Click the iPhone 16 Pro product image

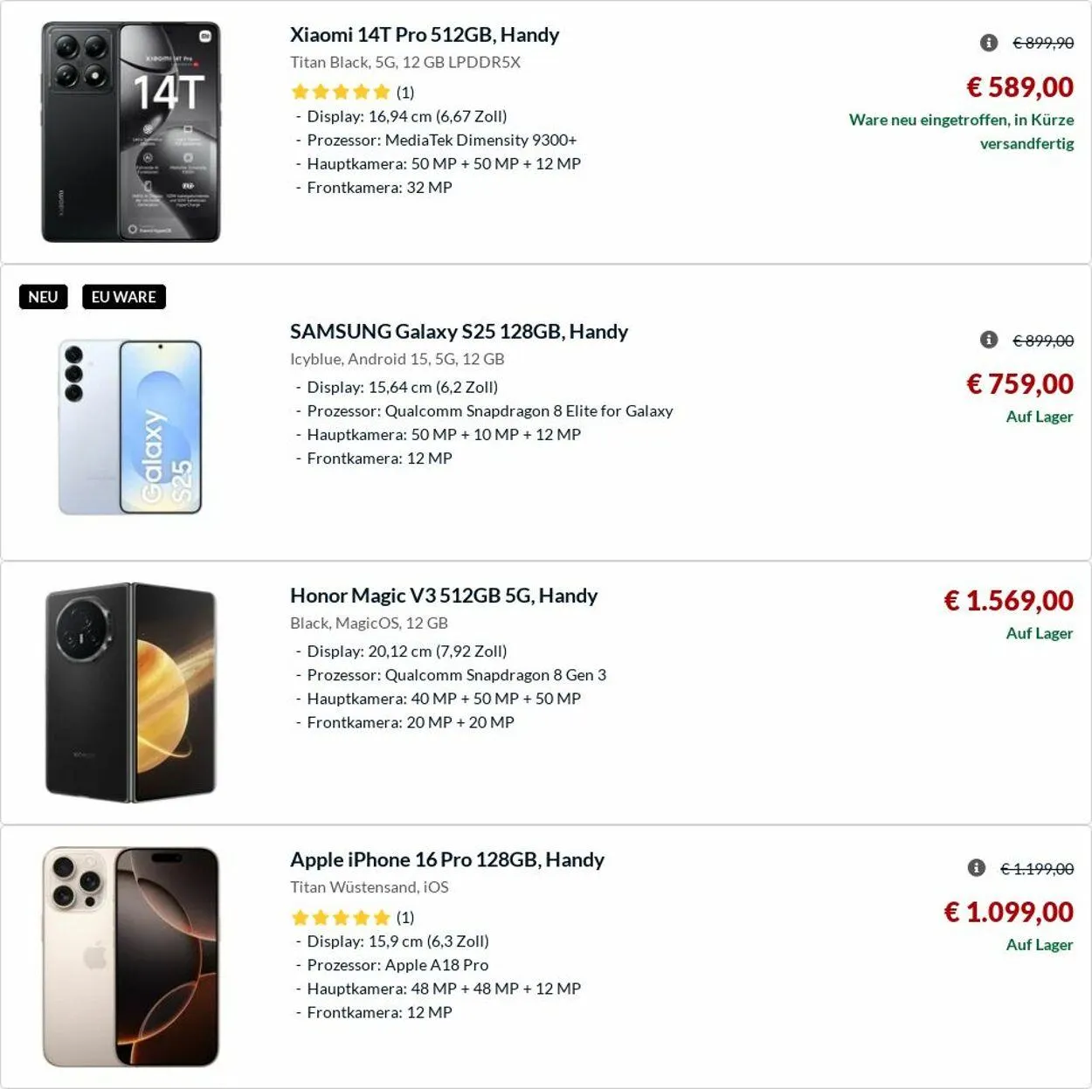coord(131,956)
